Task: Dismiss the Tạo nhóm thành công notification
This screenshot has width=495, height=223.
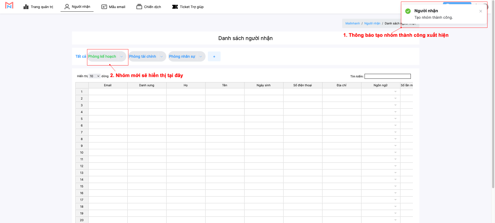Action: pos(480,11)
